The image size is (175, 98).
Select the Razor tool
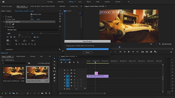[x=54, y=68]
